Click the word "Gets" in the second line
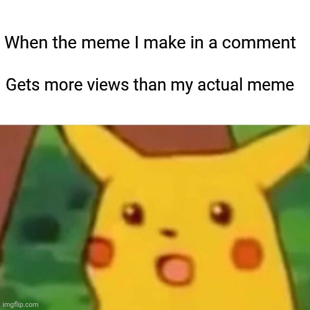This screenshot has width=310, height=310. click(23, 84)
